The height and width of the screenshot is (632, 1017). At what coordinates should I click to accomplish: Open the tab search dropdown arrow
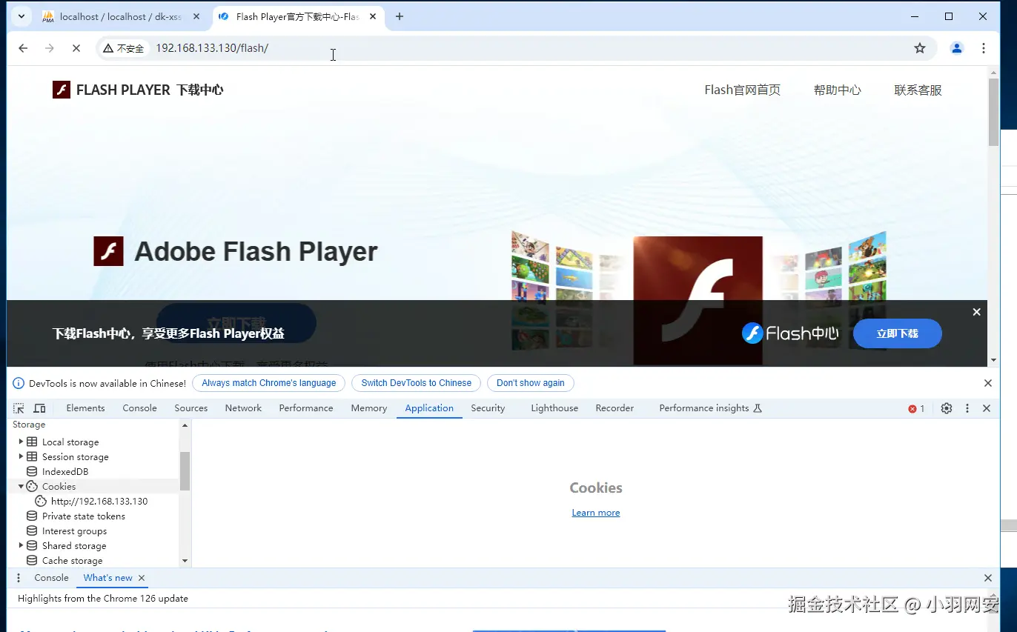(21, 16)
